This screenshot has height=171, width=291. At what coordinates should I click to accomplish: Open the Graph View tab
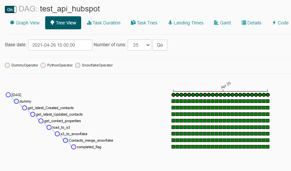point(25,23)
